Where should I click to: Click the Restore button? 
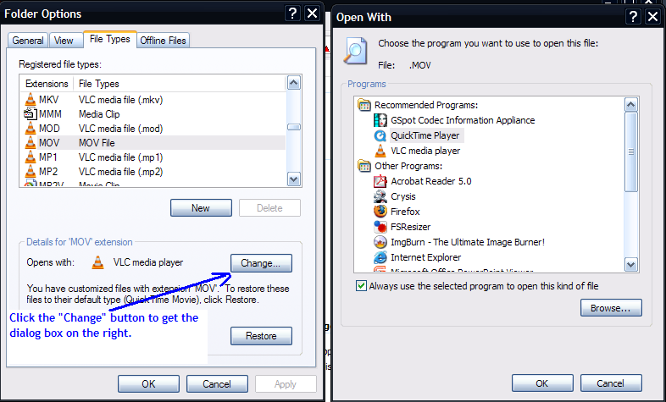coord(261,336)
